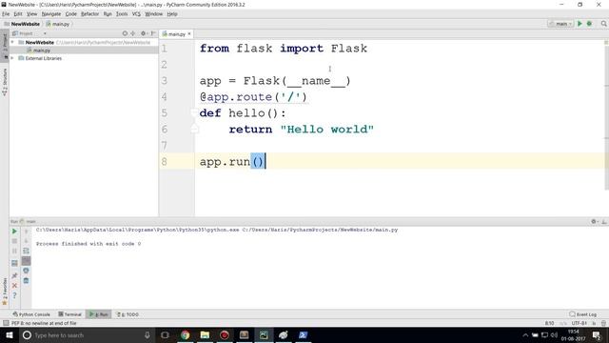Toggle the Structure side tool window
The image size is (609, 343).
click(5, 82)
